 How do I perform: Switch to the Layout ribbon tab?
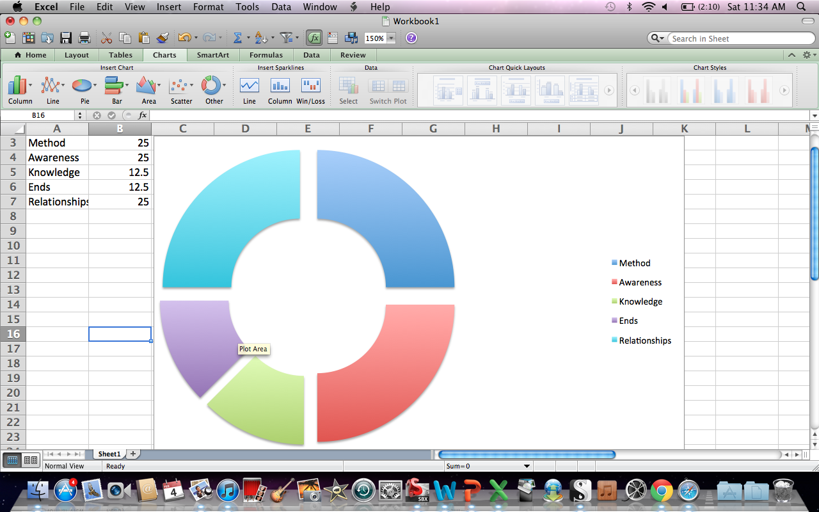pos(77,55)
